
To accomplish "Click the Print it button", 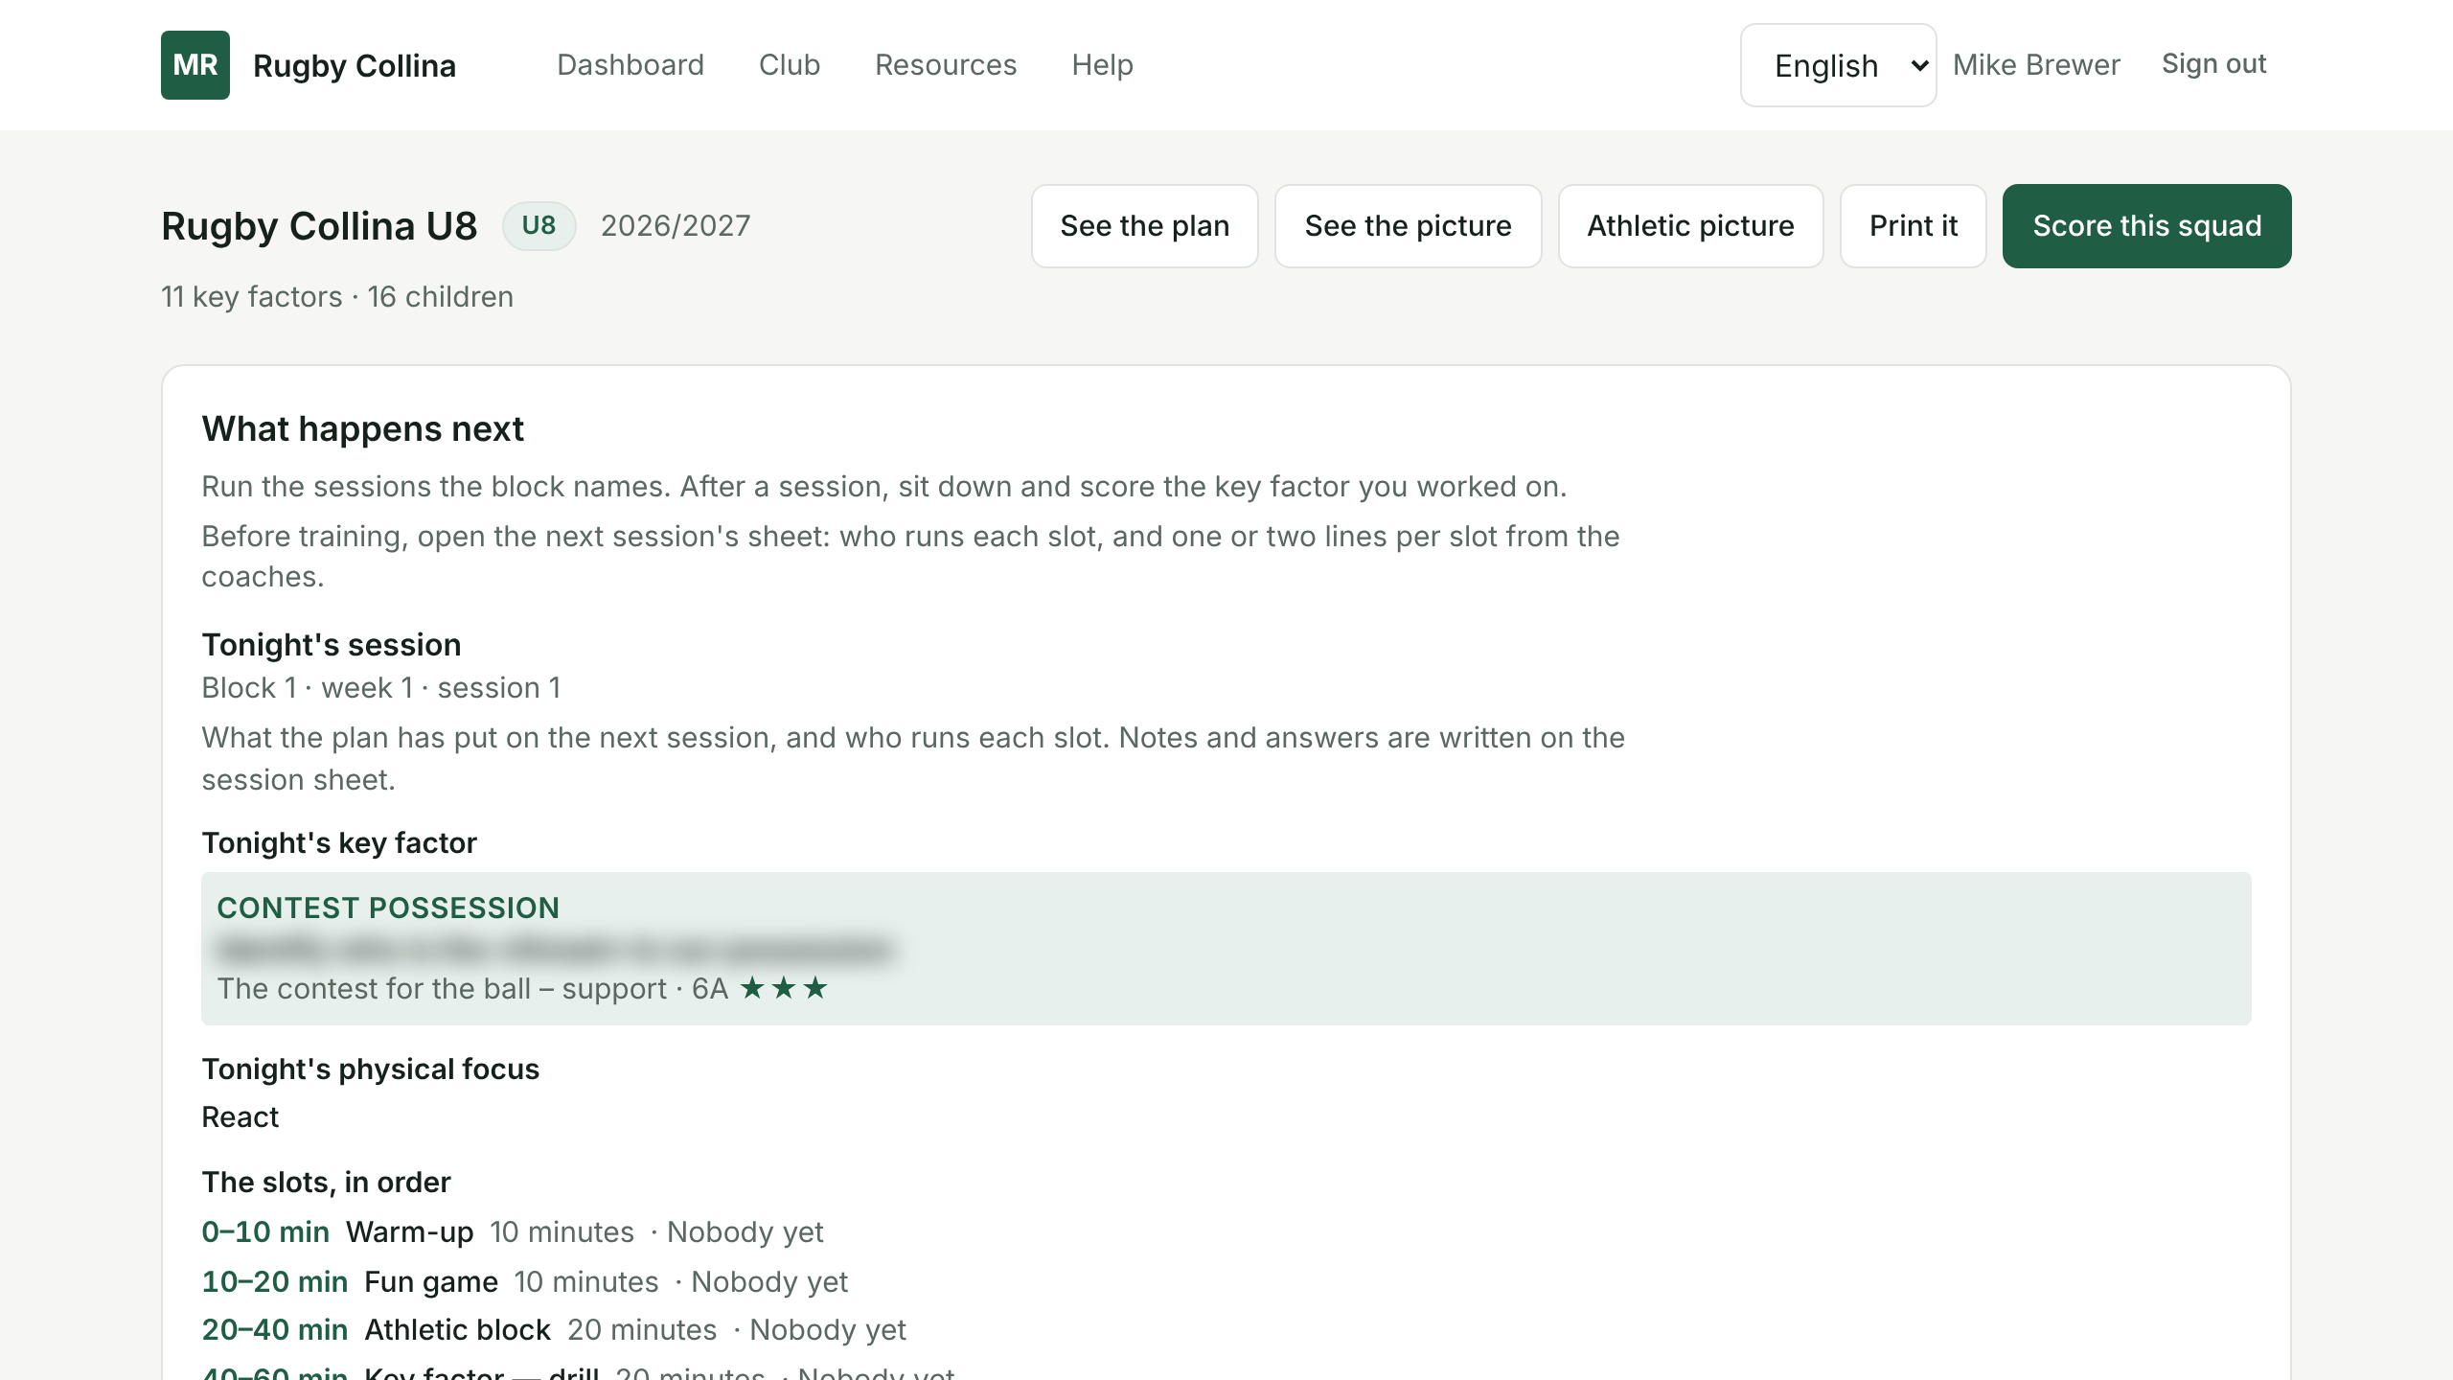I will [1913, 226].
